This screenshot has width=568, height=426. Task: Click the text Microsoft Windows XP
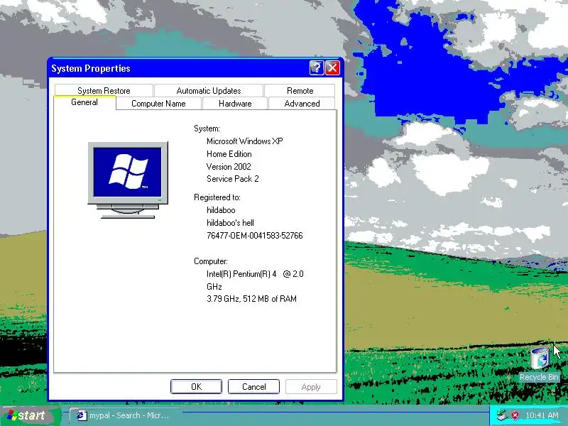244,141
